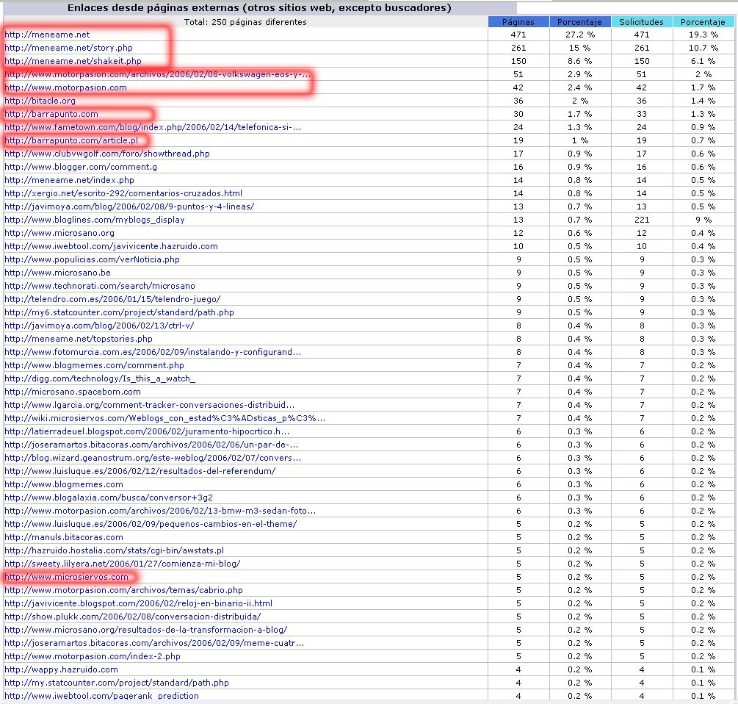Open luisluque.es pequenos-cambios-en-el-theme link
Screen dimensions: 738x704
151,522
